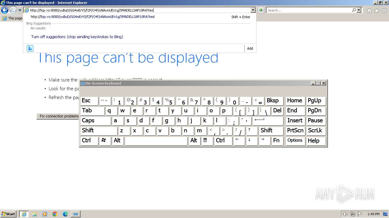Image resolution: width=389 pixels, height=218 pixels.
Task: Click the Add search provider button
Action: click(250, 48)
